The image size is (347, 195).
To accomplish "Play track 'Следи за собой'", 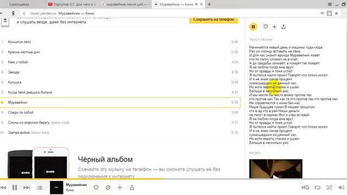I will (21, 112).
